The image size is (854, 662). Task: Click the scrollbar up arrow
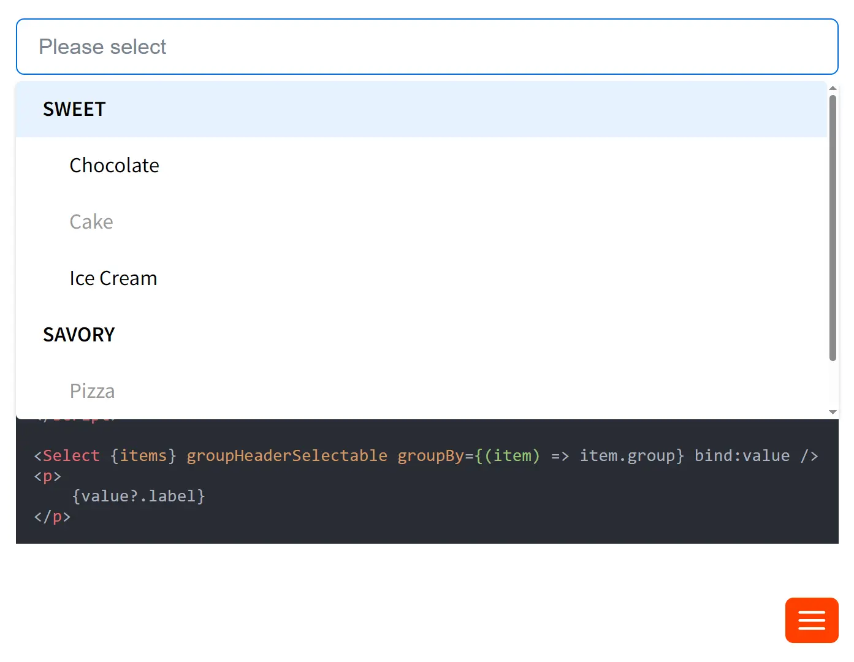tap(833, 88)
